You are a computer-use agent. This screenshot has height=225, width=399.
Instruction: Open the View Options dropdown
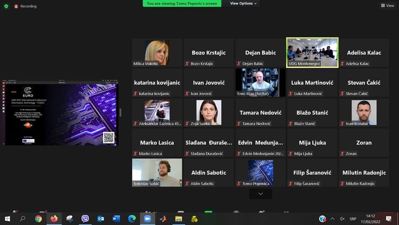pyautogui.click(x=243, y=3)
